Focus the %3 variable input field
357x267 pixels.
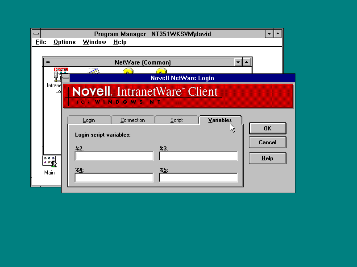198,156
